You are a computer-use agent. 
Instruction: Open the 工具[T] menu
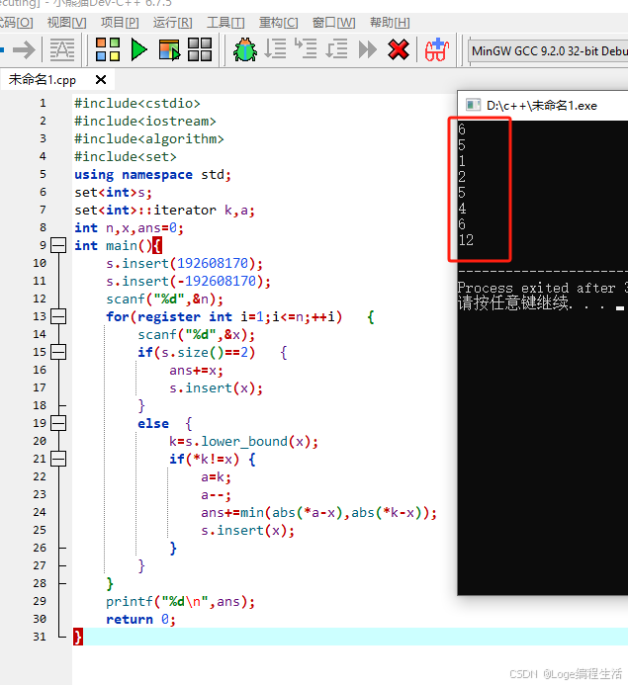click(x=225, y=23)
